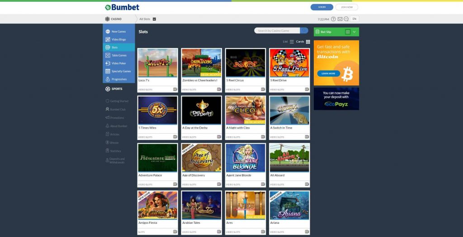Open the Loco 7's game thumbnail
Image resolution: width=463 pixels, height=237 pixels.
tap(158, 62)
